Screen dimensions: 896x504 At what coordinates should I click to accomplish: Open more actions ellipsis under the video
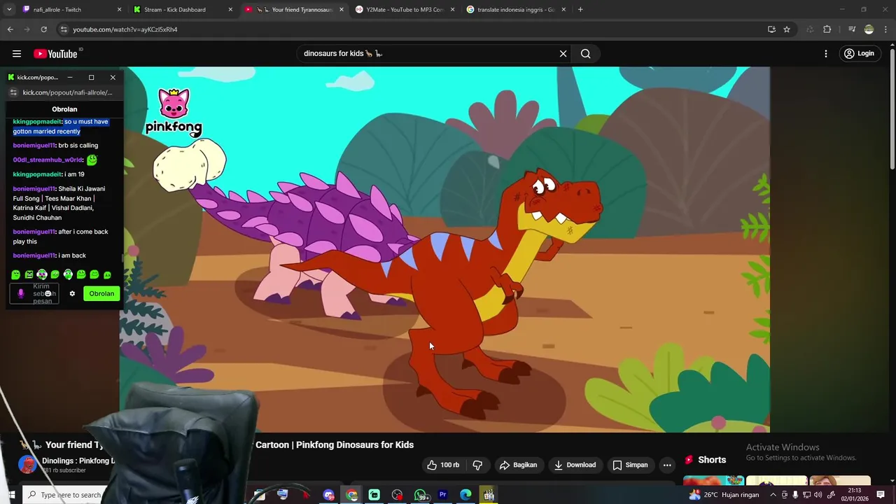point(667,465)
